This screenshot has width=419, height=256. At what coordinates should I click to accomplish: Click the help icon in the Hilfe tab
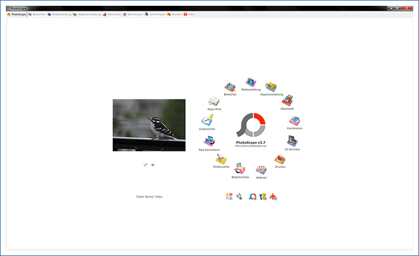[186, 15]
